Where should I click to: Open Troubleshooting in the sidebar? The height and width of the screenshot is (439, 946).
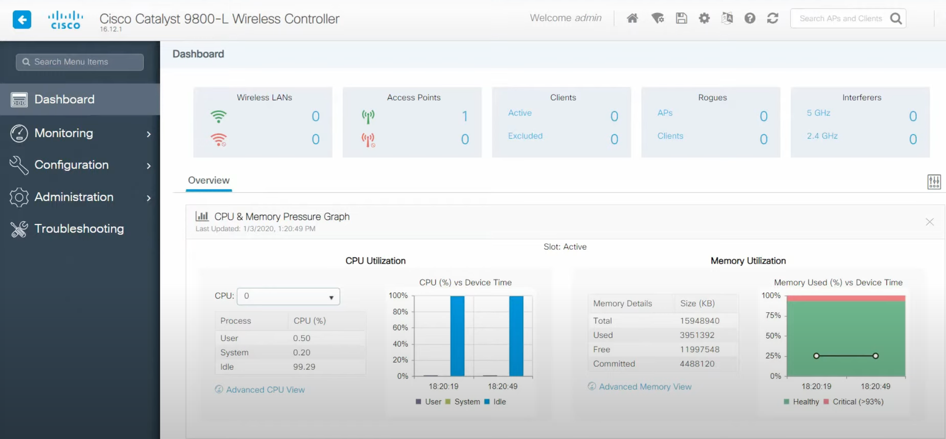click(x=79, y=229)
